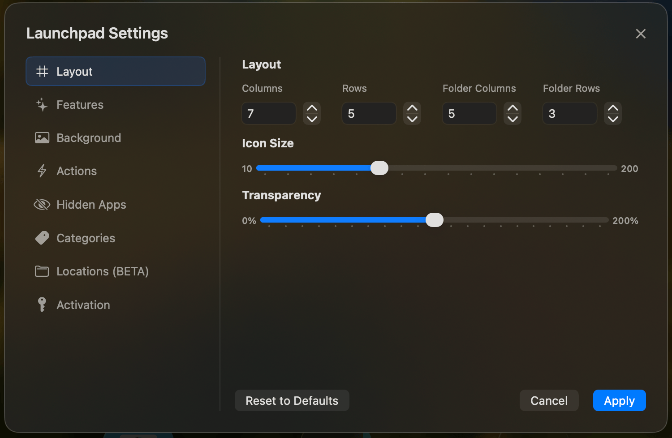Increment the Columns value
Viewport: 672px width, 438px height.
pyautogui.click(x=311, y=108)
